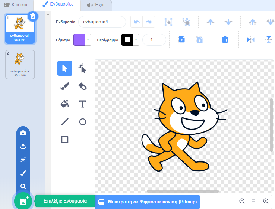Undo the last costume edit
Screen dimensions: 275x209
(137, 22)
